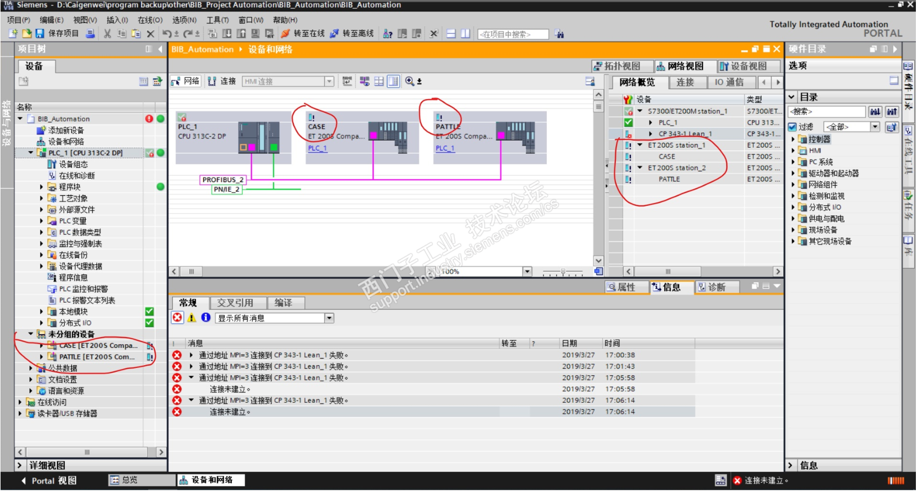Click the upload from device icon

[x=241, y=34]
